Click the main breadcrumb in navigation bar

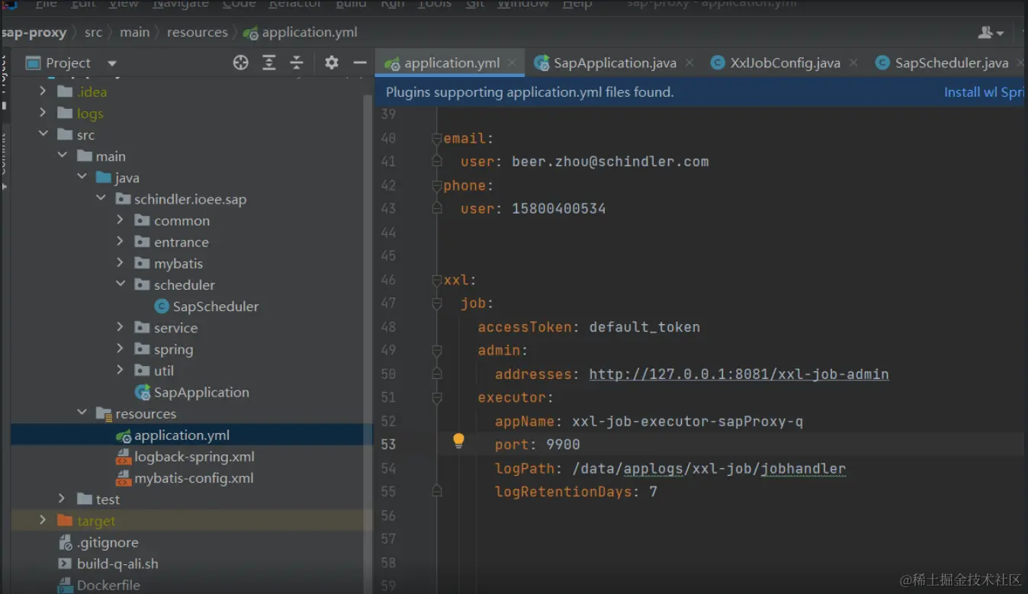coord(134,32)
